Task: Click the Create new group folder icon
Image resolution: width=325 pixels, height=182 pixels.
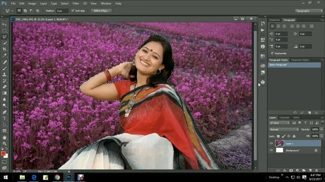Action: (x=304, y=170)
